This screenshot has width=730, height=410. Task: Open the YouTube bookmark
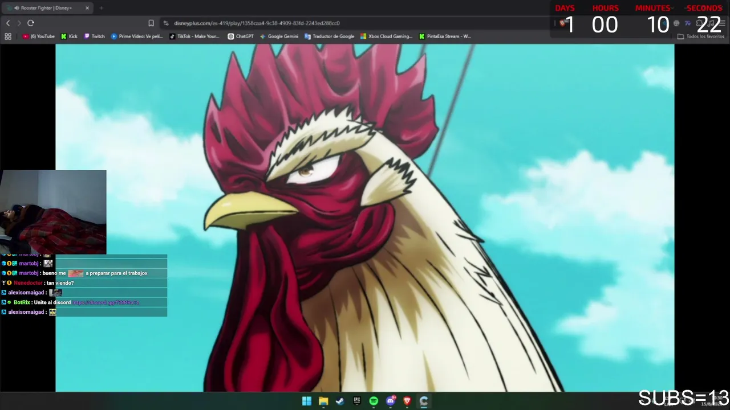point(39,36)
